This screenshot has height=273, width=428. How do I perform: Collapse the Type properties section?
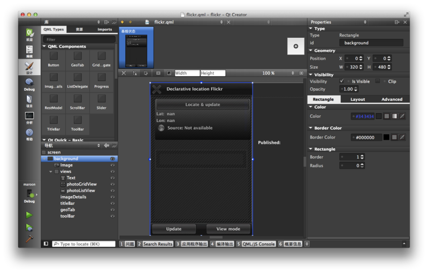tap(311, 28)
